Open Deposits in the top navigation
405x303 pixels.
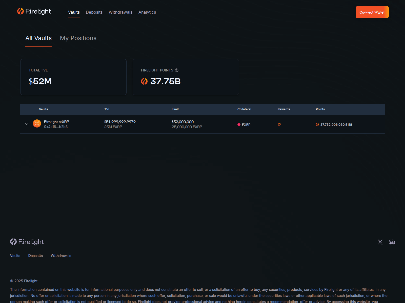pos(94,12)
